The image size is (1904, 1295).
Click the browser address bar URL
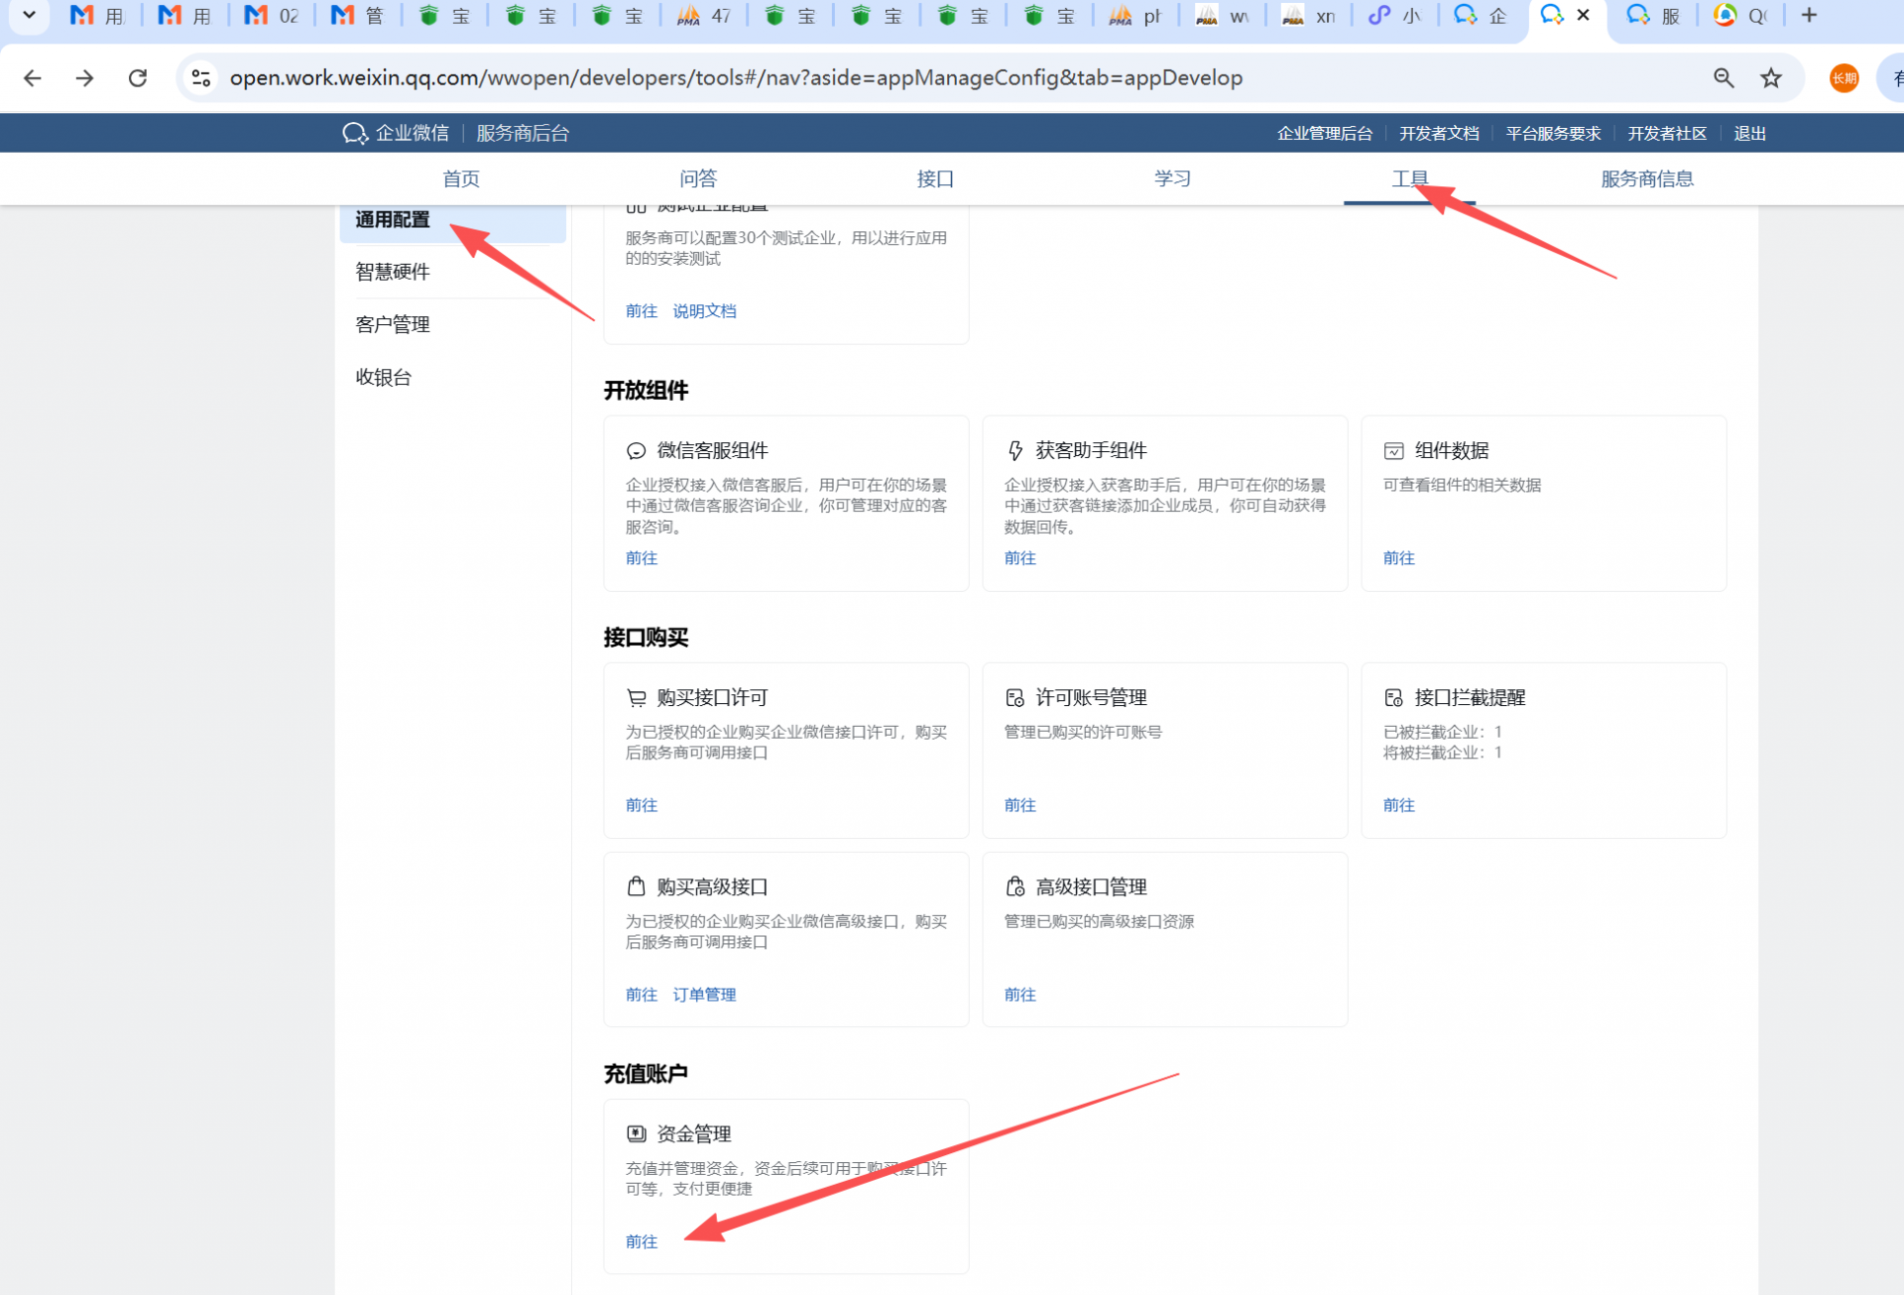coord(735,78)
